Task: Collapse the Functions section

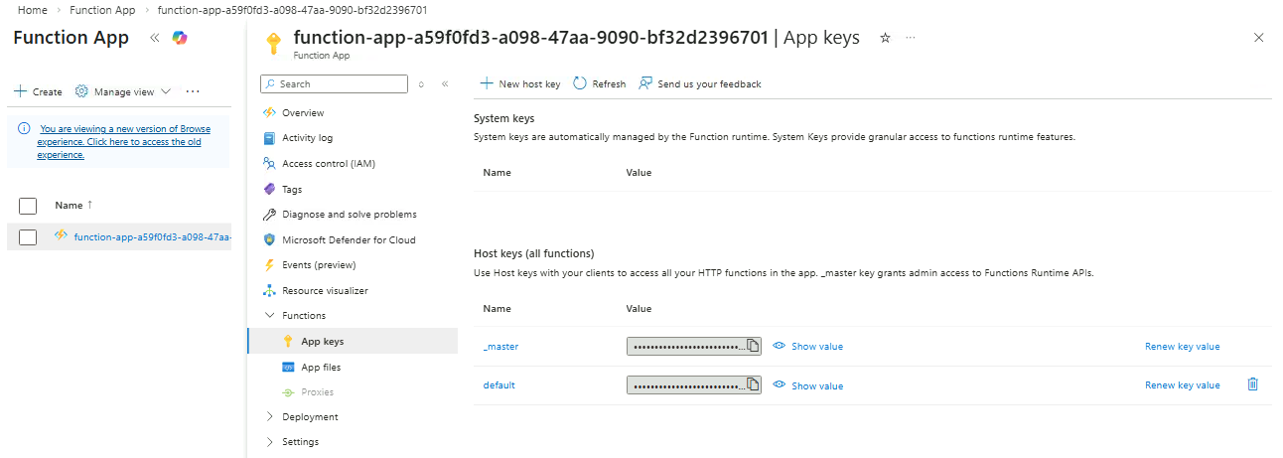Action: point(270,316)
